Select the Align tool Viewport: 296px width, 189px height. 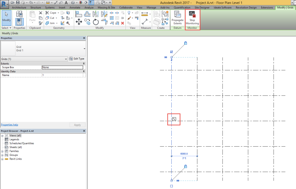tap(78, 14)
